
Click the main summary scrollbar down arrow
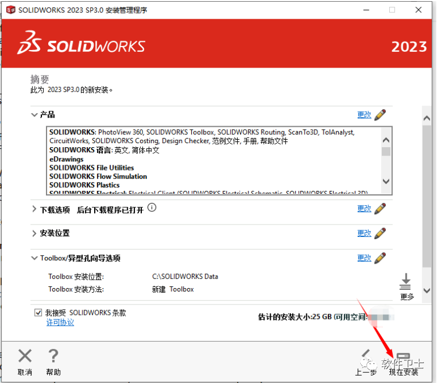coord(427,290)
